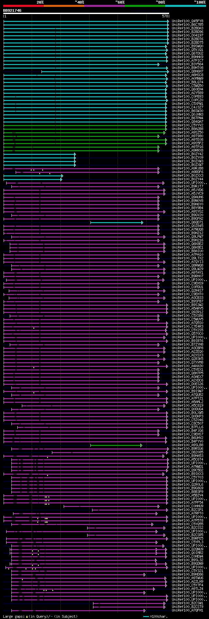Open hit UniRef100_B9SWQ0
The image size is (209, 619).
pyautogui.click(x=187, y=46)
